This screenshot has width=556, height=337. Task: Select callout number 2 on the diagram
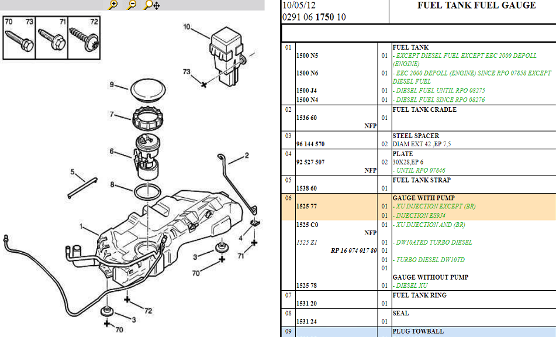point(247,156)
